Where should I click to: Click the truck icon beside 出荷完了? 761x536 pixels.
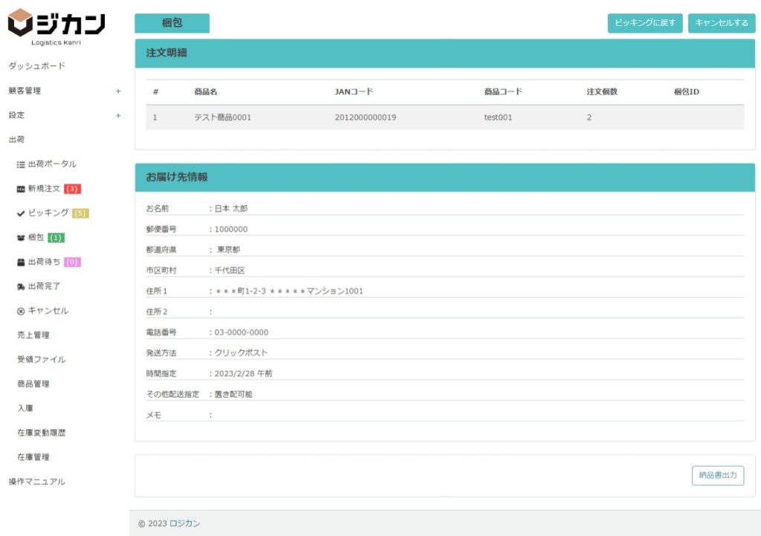click(21, 287)
